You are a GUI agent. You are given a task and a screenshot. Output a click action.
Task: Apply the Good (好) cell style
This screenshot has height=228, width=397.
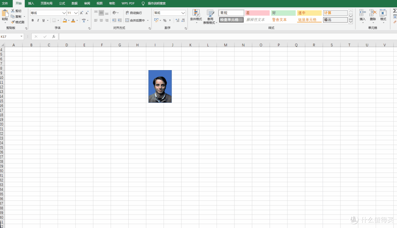point(283,12)
